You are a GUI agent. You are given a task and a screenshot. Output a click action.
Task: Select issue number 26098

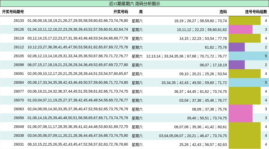(x=19, y=65)
